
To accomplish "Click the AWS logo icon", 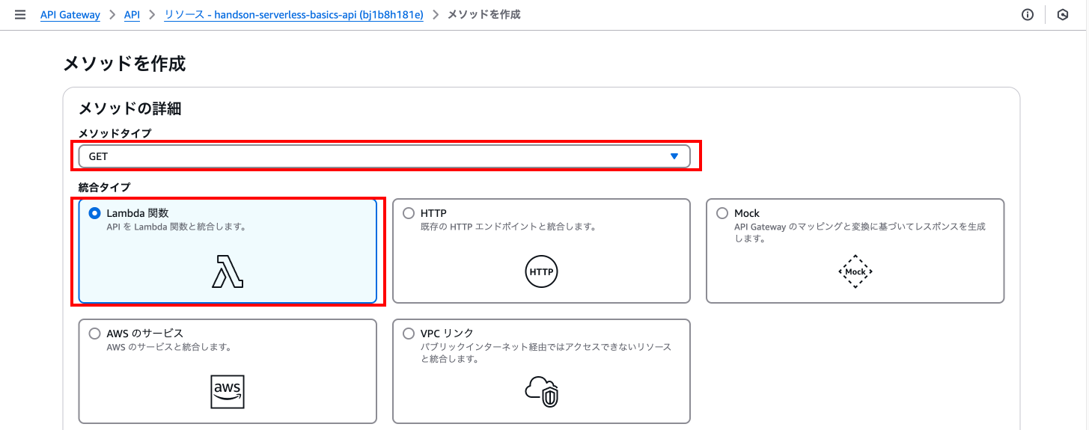I will click(x=228, y=392).
